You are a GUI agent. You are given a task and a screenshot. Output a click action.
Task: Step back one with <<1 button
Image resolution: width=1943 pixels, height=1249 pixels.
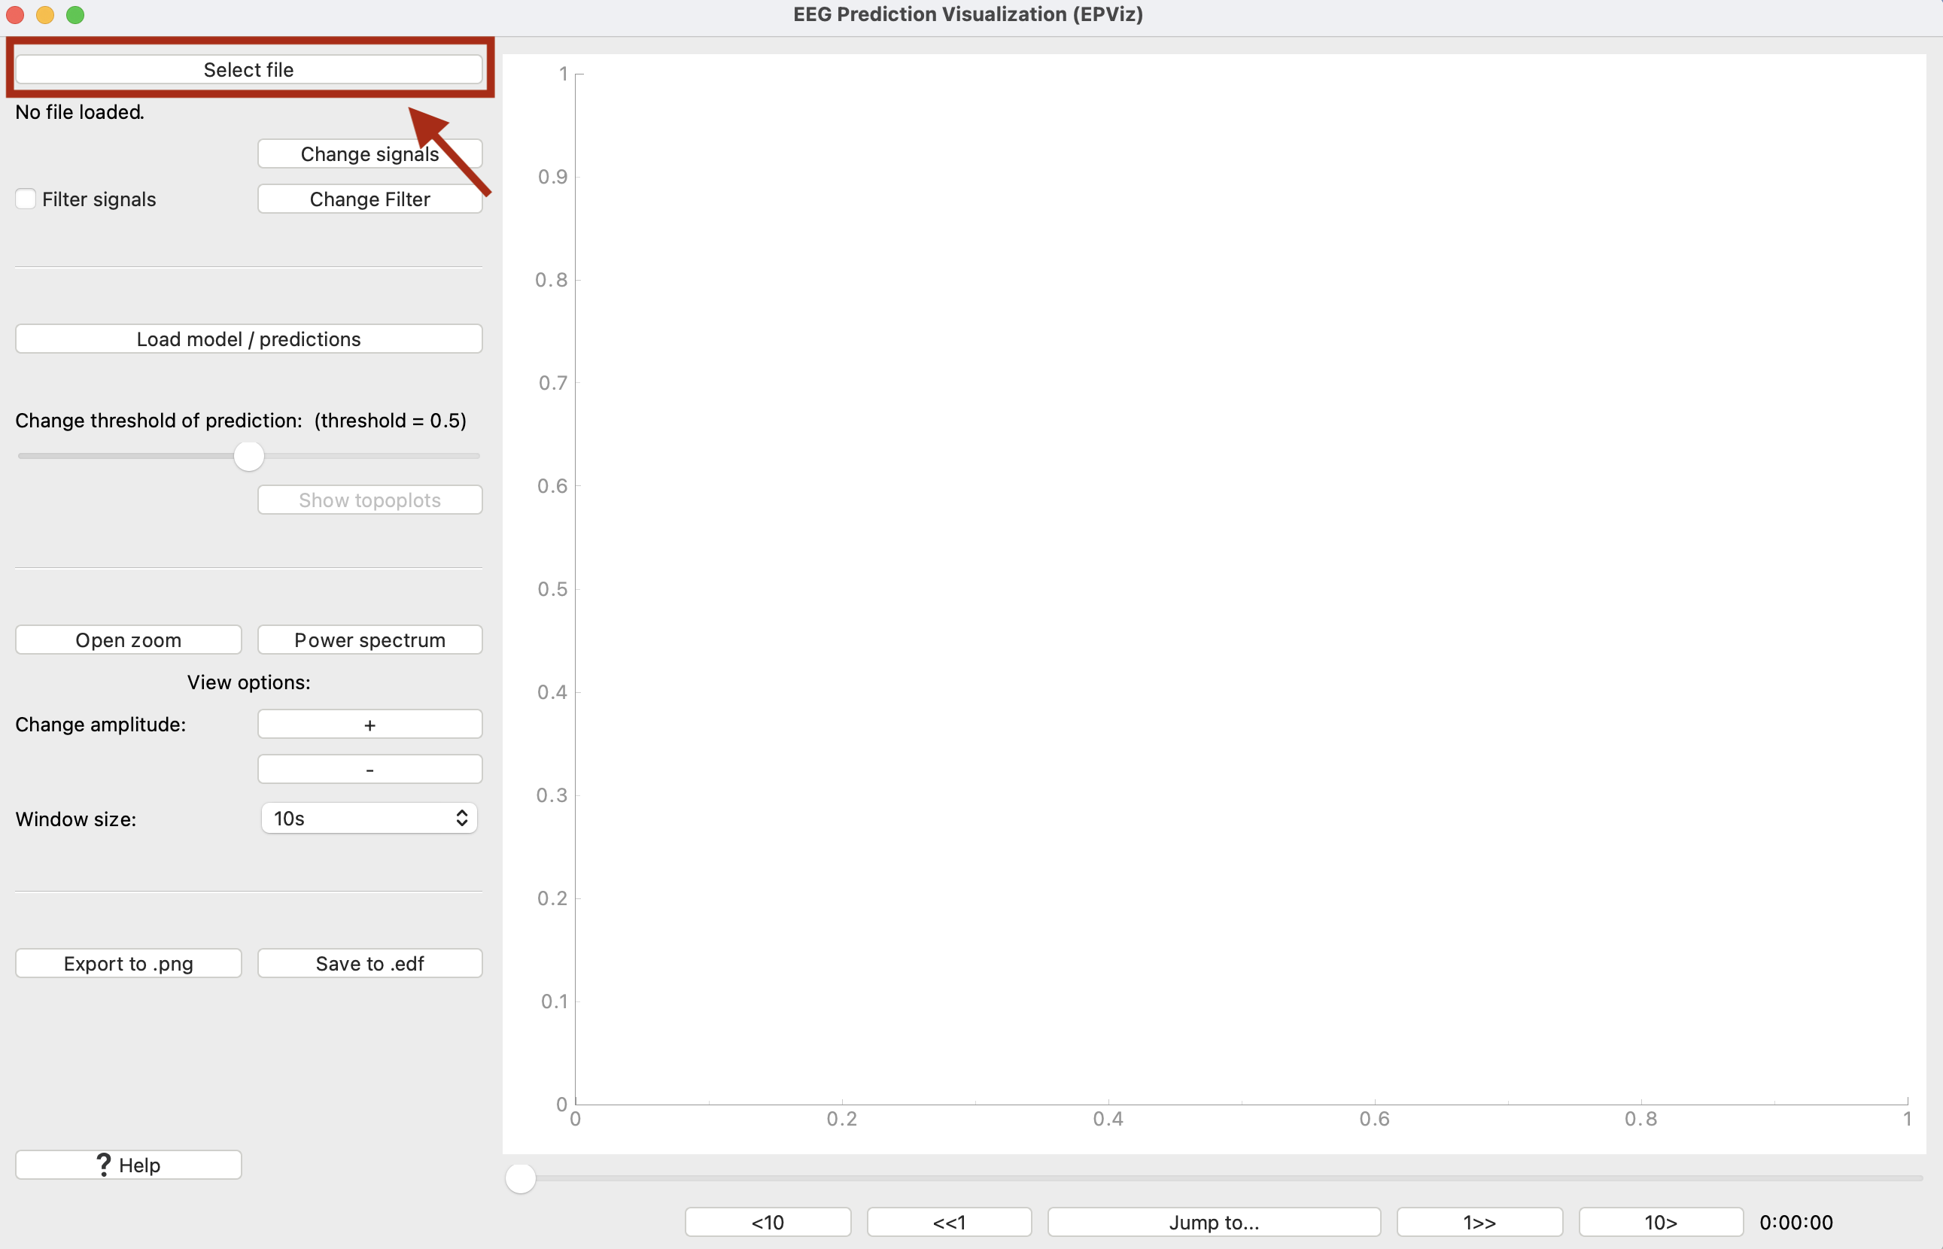[949, 1222]
